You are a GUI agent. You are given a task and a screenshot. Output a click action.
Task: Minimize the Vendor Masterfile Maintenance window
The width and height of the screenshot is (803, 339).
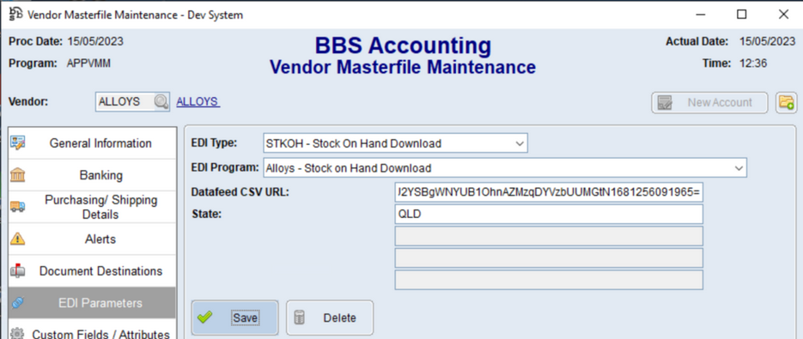700,15
